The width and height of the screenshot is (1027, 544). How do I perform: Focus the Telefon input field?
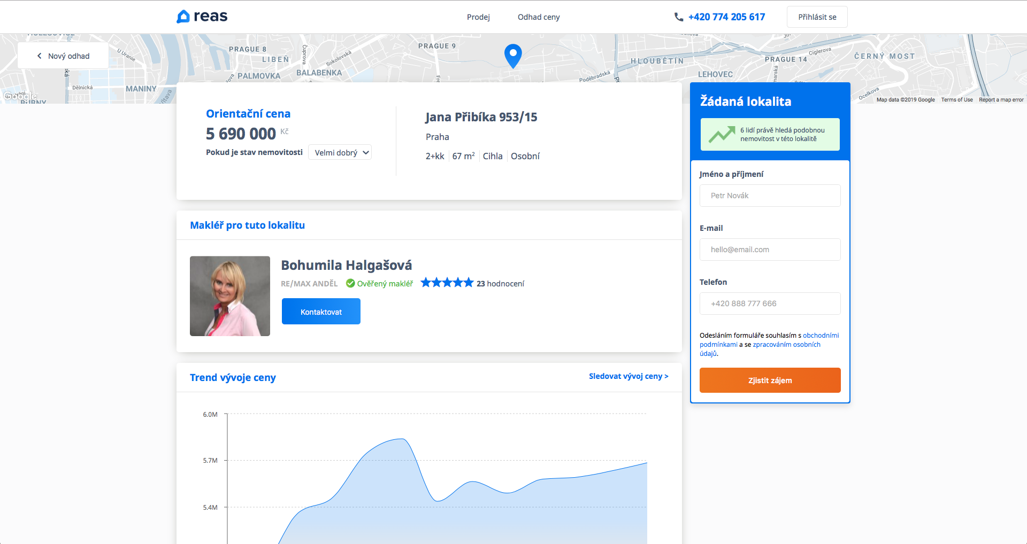770,304
